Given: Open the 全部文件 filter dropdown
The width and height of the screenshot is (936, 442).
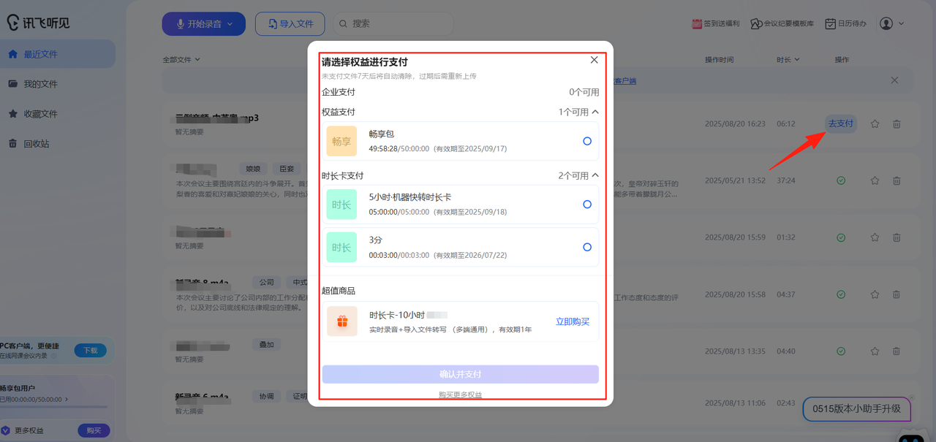Looking at the screenshot, I should (181, 60).
